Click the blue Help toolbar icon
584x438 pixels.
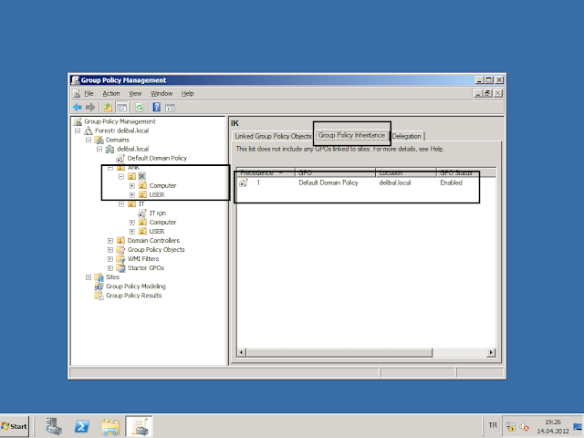tap(157, 107)
